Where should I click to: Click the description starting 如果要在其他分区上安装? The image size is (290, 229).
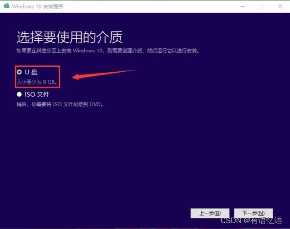[108, 51]
